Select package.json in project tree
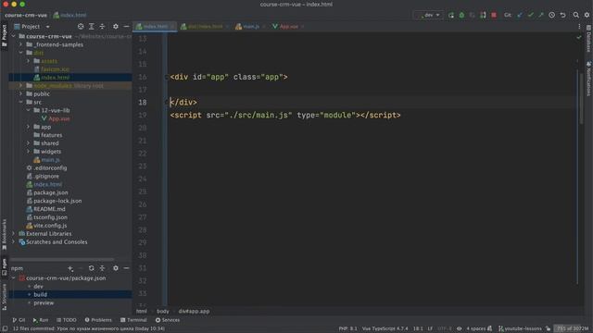 click(x=51, y=192)
